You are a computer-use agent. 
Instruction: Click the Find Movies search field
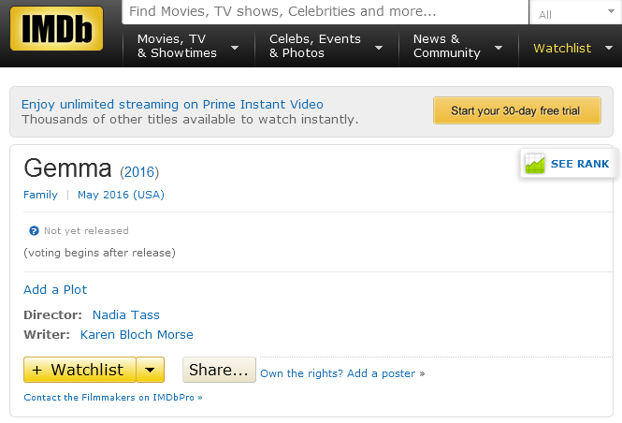tap(324, 12)
